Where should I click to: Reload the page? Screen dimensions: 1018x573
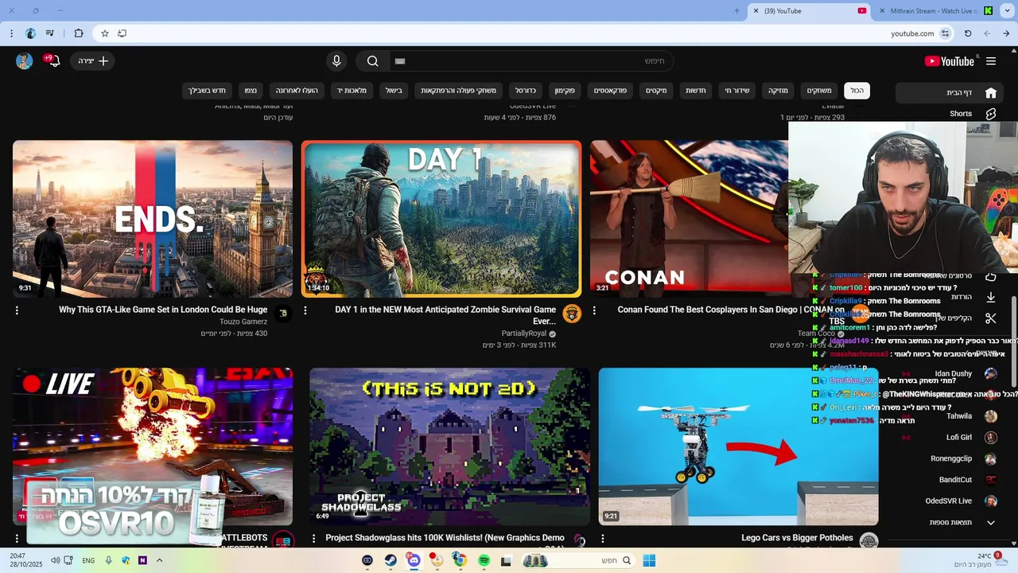pos(968,33)
